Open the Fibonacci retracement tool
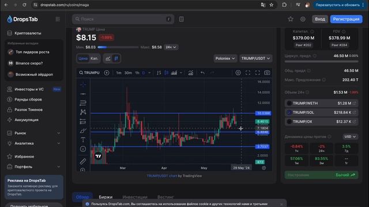The height and width of the screenshot is (207, 369). 83,103
